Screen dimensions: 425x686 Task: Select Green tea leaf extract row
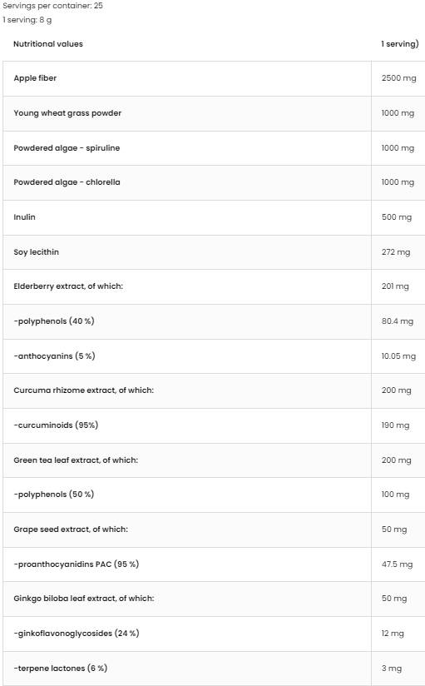pyautogui.click(x=214, y=460)
